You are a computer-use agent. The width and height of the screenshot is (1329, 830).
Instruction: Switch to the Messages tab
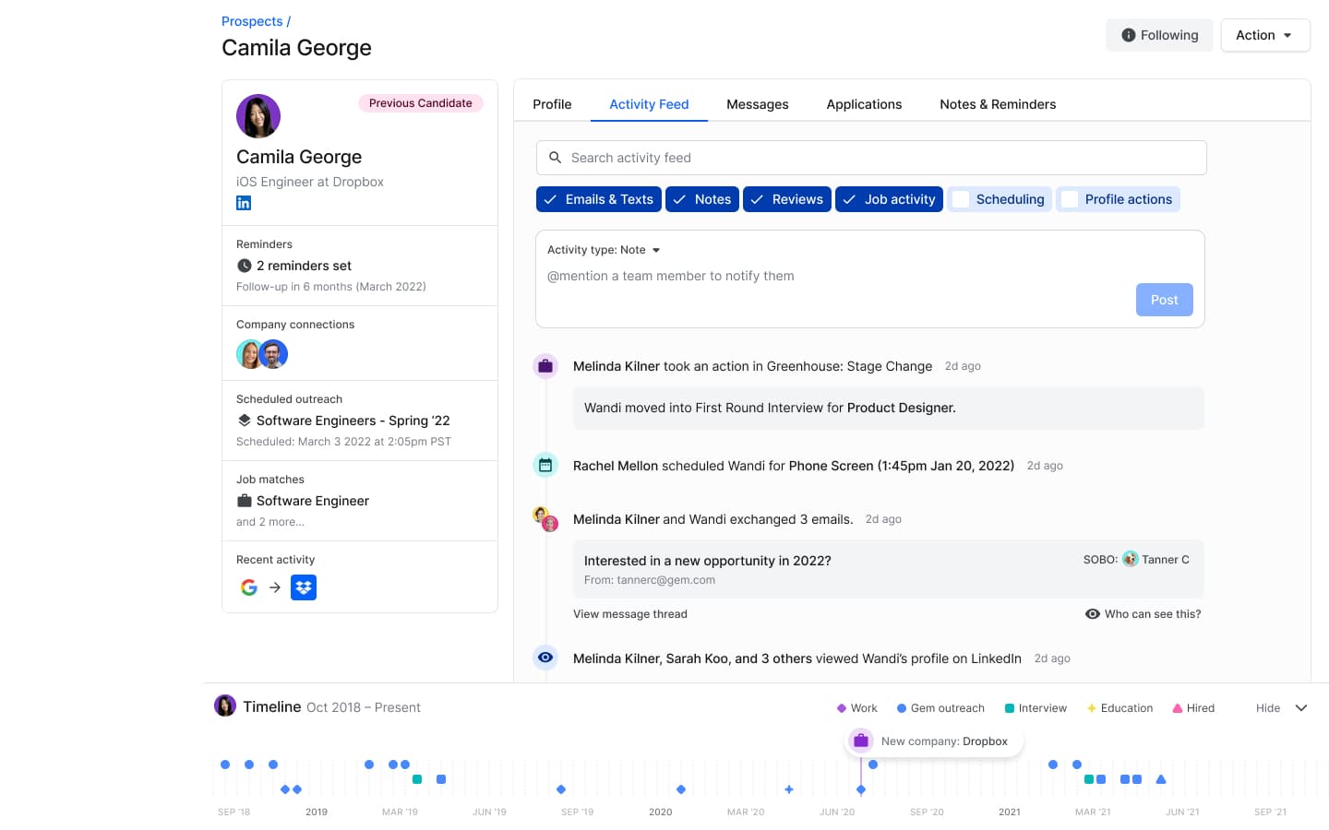757,104
